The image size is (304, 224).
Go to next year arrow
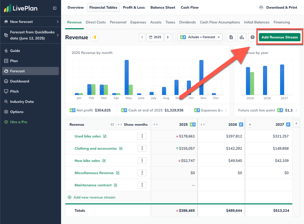point(168,37)
